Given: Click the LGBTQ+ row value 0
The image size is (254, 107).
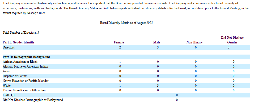Looking at the screenshot, I should 177,95.
